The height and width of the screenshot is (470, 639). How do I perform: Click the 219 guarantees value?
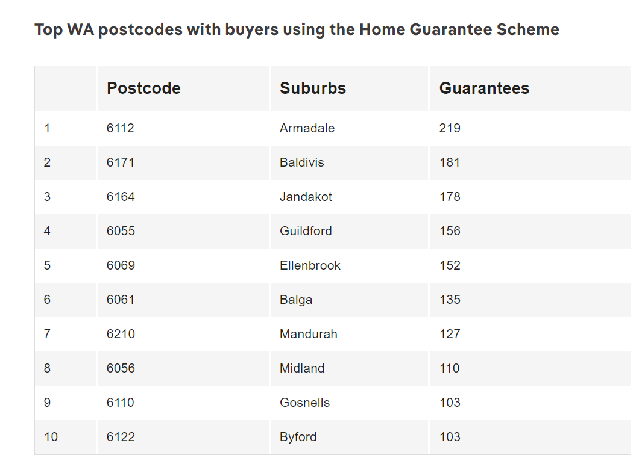click(x=450, y=128)
